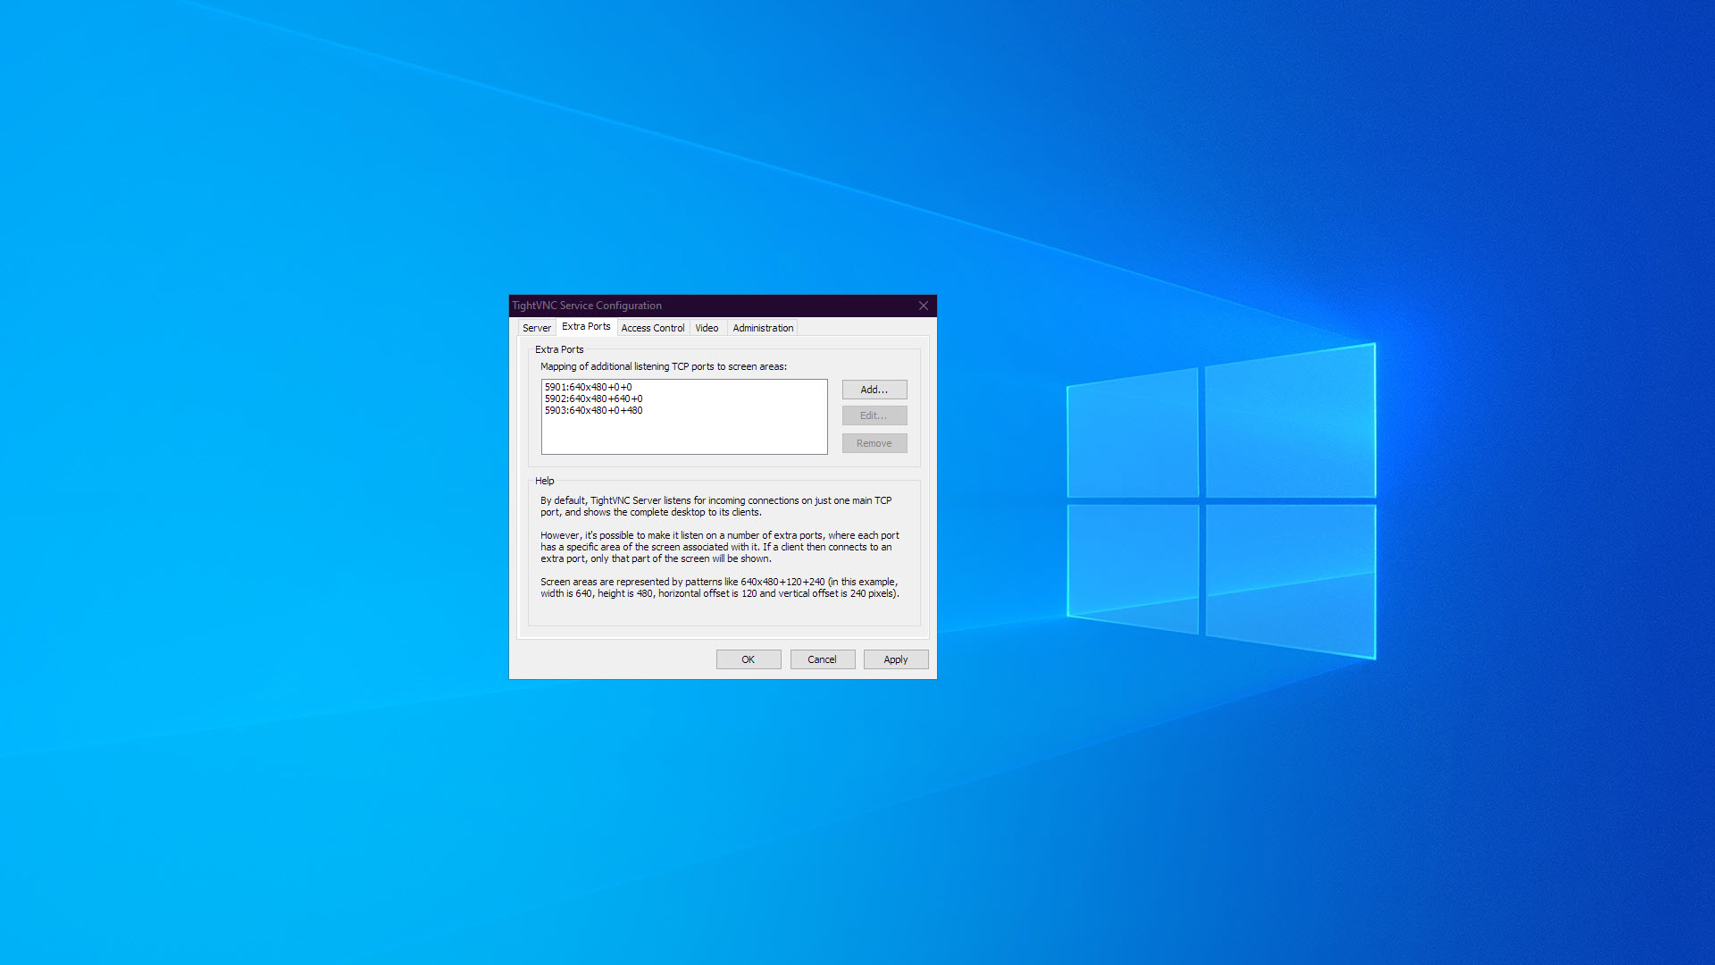Open the Administration tab

(x=763, y=328)
